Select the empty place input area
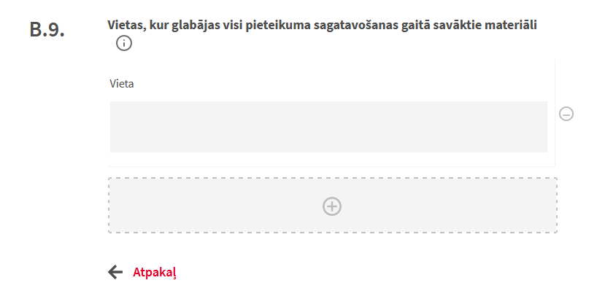Viewport: 597px width, 299px height. click(x=328, y=127)
